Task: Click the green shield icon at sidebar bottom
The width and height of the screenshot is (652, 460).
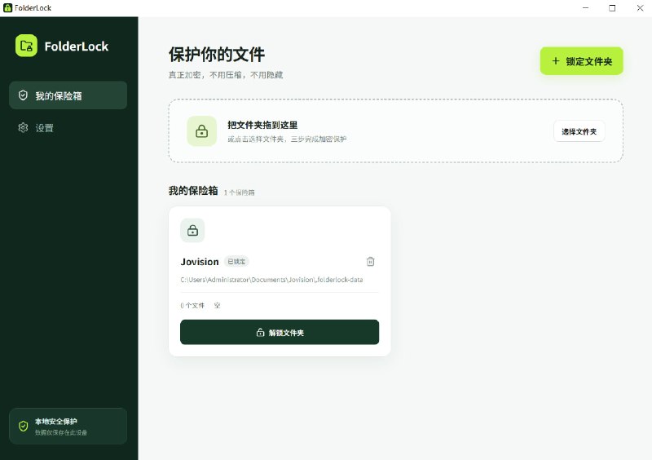Action: pos(24,427)
